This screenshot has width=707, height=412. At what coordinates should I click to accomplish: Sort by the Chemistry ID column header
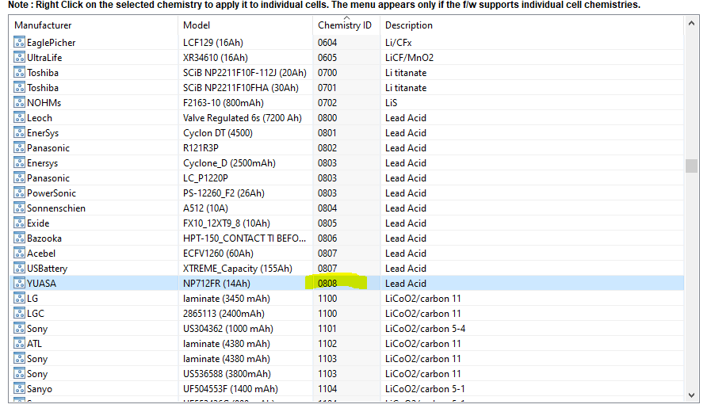click(x=346, y=25)
